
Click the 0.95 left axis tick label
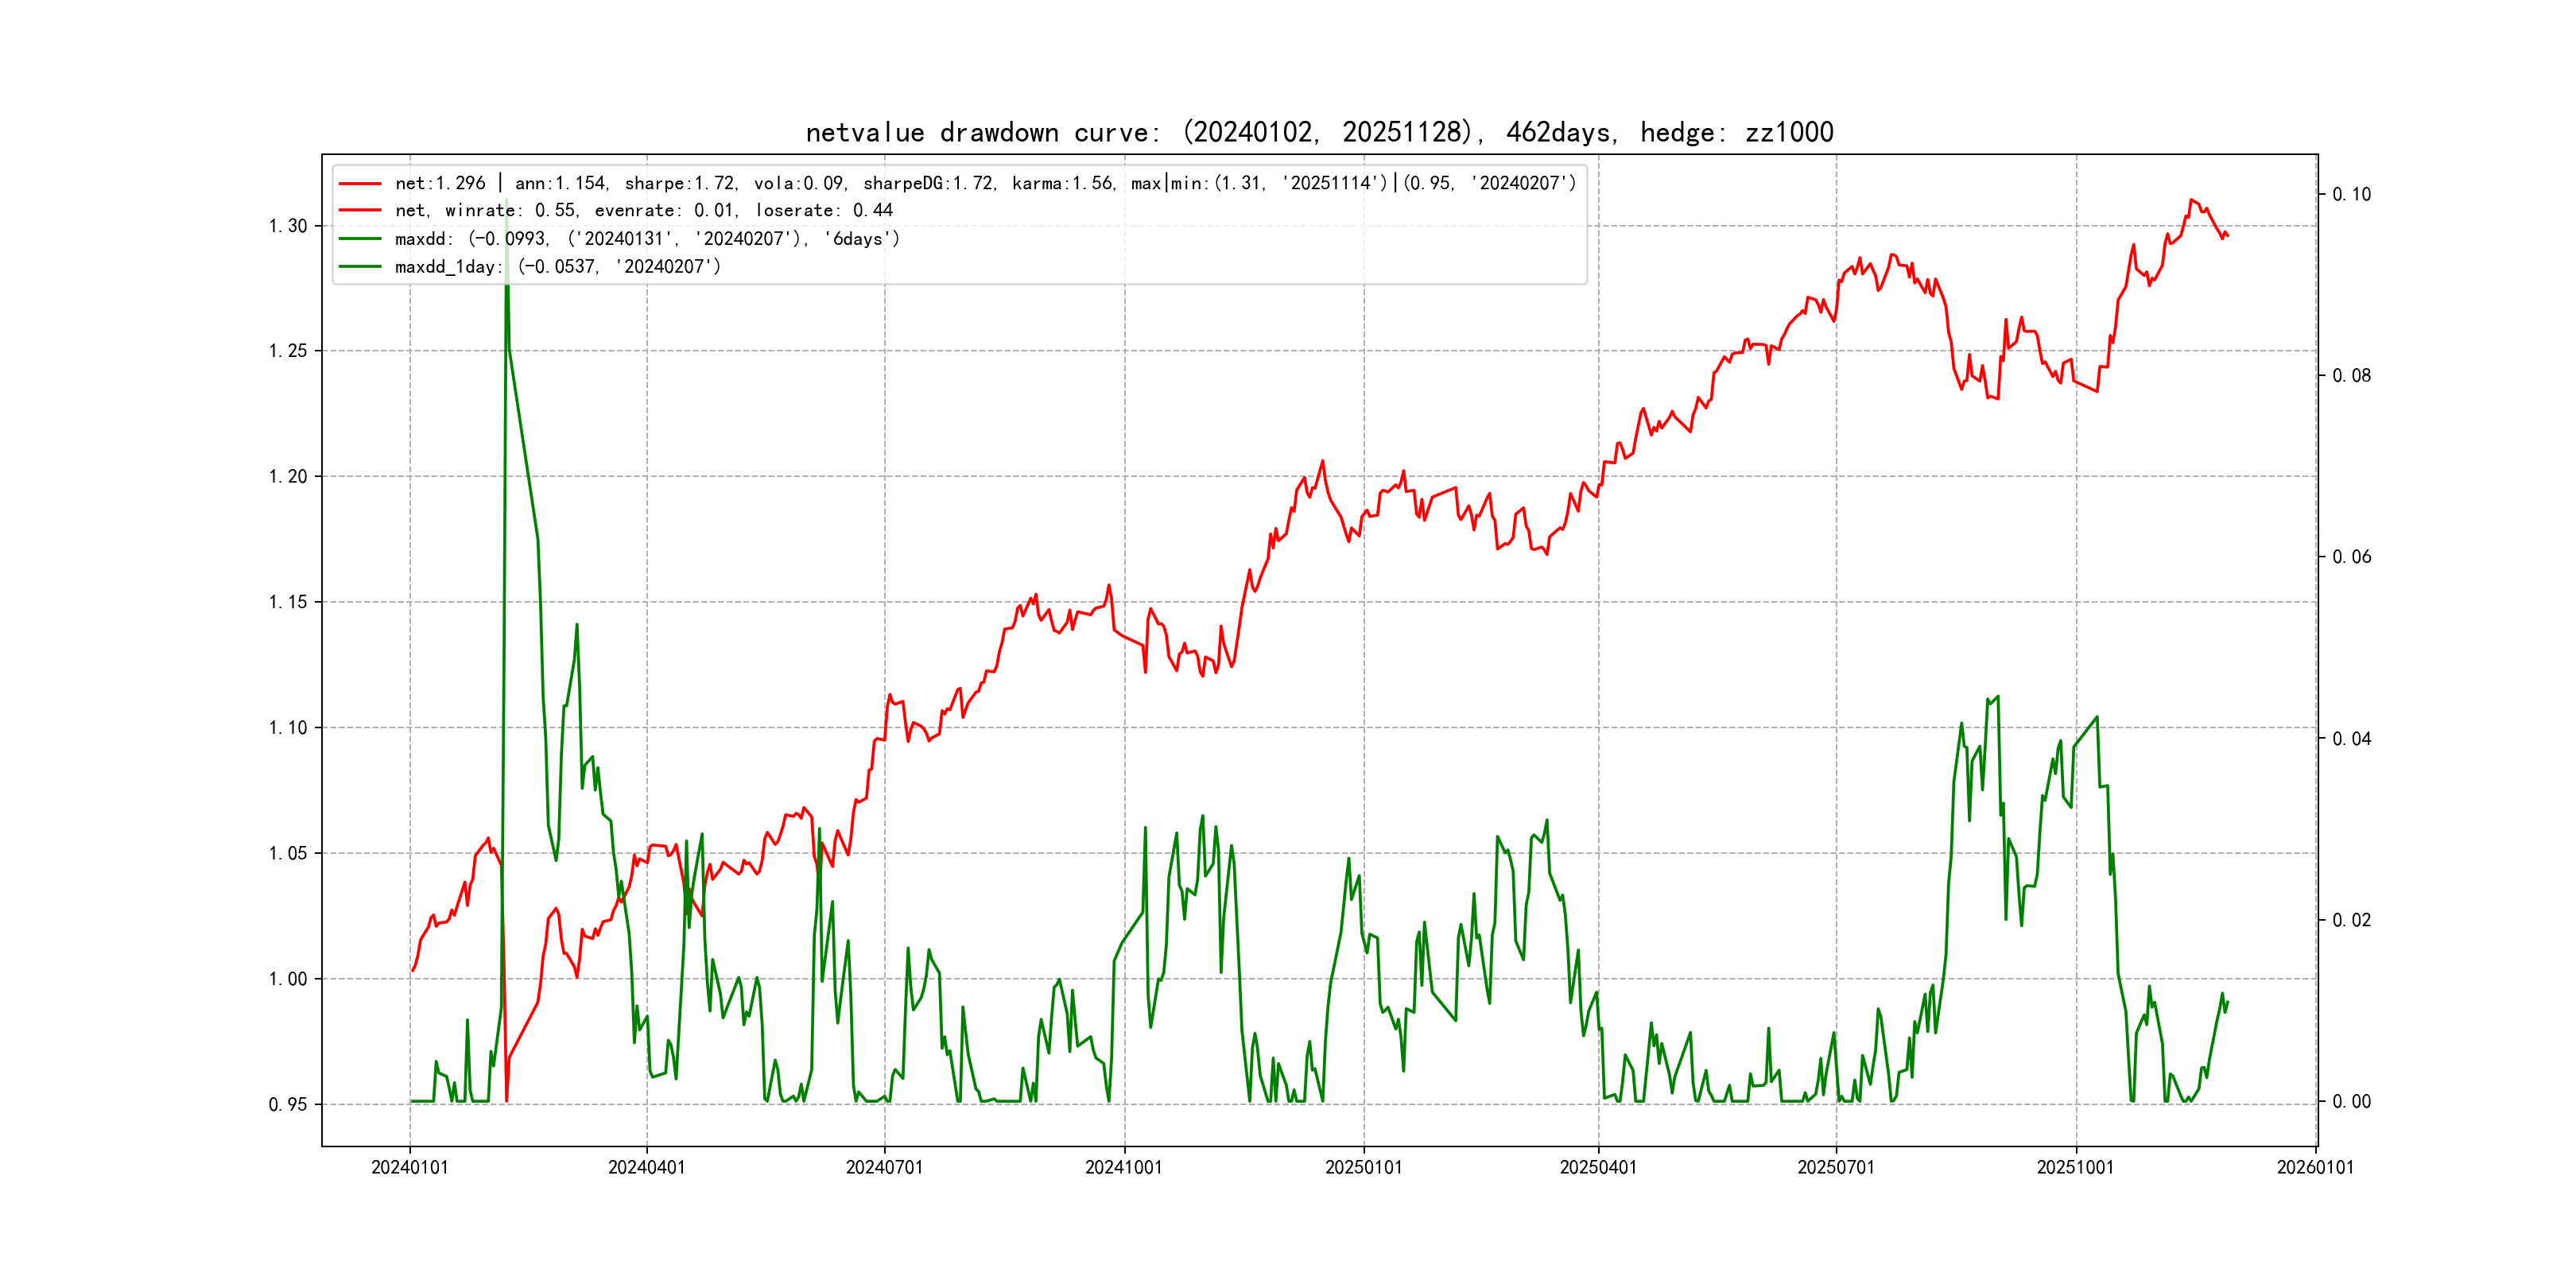(x=288, y=1105)
